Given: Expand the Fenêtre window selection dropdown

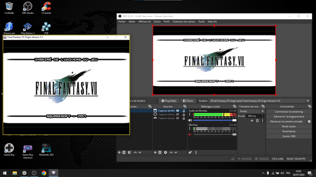Looking at the screenshot, I should [x=308, y=101].
